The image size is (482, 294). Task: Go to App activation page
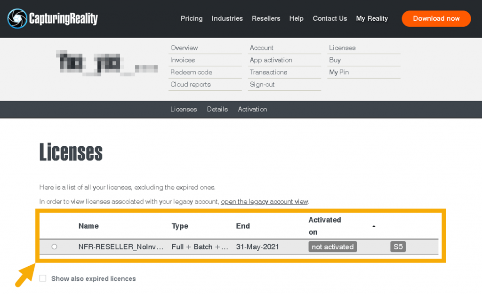(x=271, y=60)
